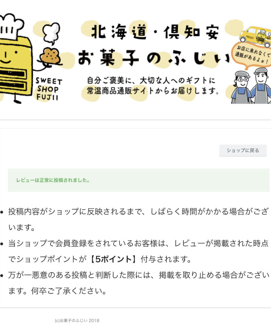Image resolution: width=271 pixels, height=327 pixels.
Task: Click the white chef hat on the mascot
Action: point(11,26)
